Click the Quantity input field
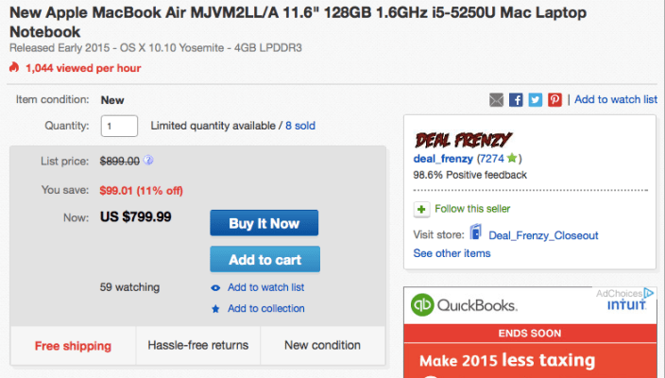Viewport: 665px width, 378px height. point(120,126)
